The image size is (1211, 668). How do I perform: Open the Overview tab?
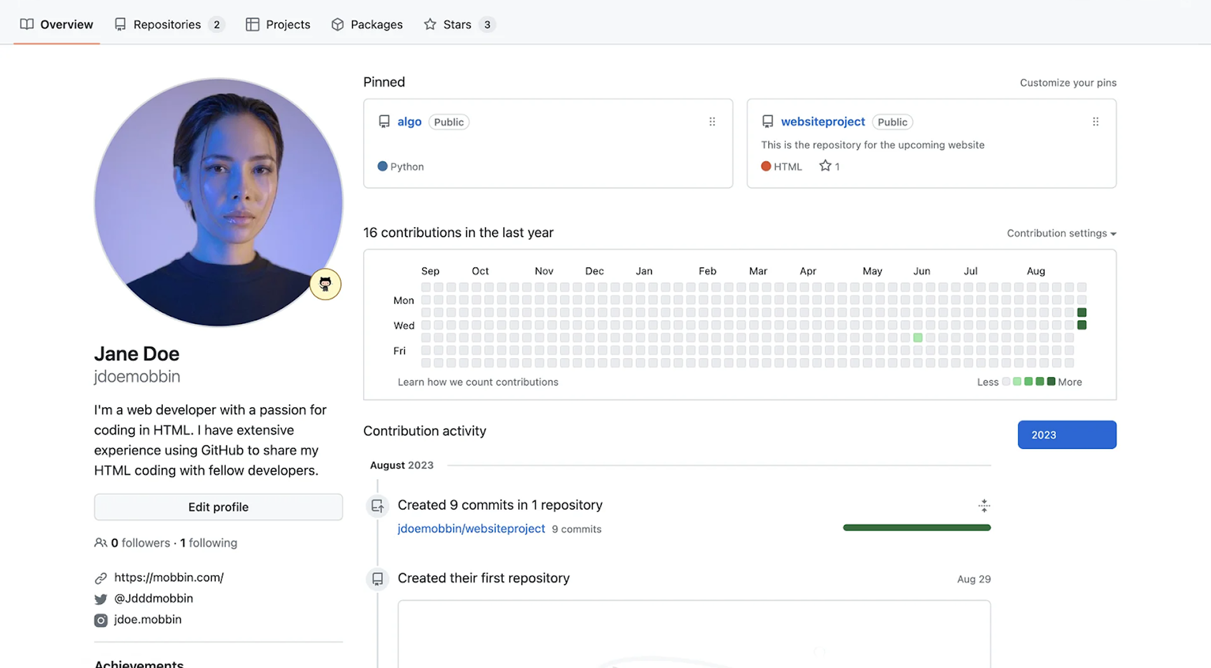point(57,24)
